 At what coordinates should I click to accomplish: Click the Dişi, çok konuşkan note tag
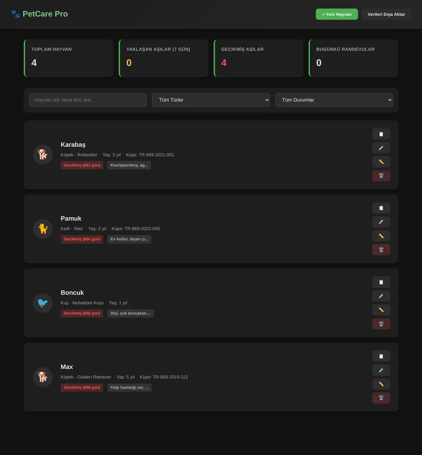[x=130, y=313]
